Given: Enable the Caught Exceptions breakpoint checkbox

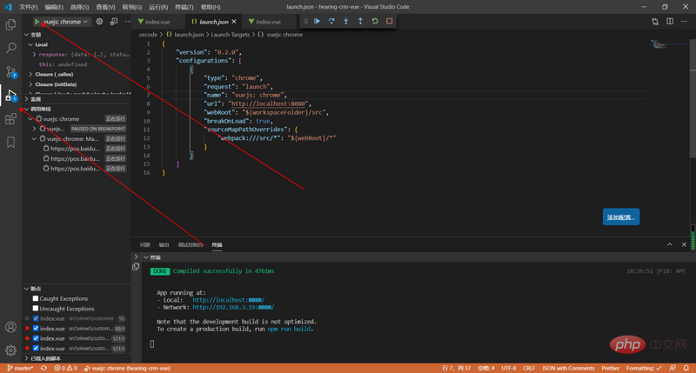Looking at the screenshot, I should tap(36, 298).
